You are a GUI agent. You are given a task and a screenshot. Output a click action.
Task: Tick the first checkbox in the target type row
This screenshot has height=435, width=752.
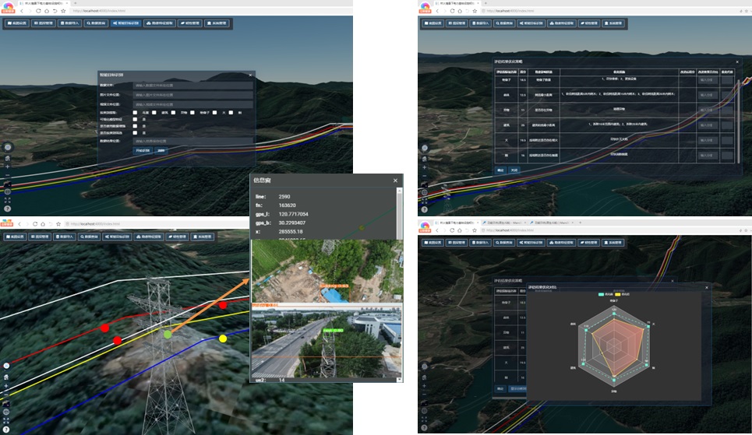[136, 113]
